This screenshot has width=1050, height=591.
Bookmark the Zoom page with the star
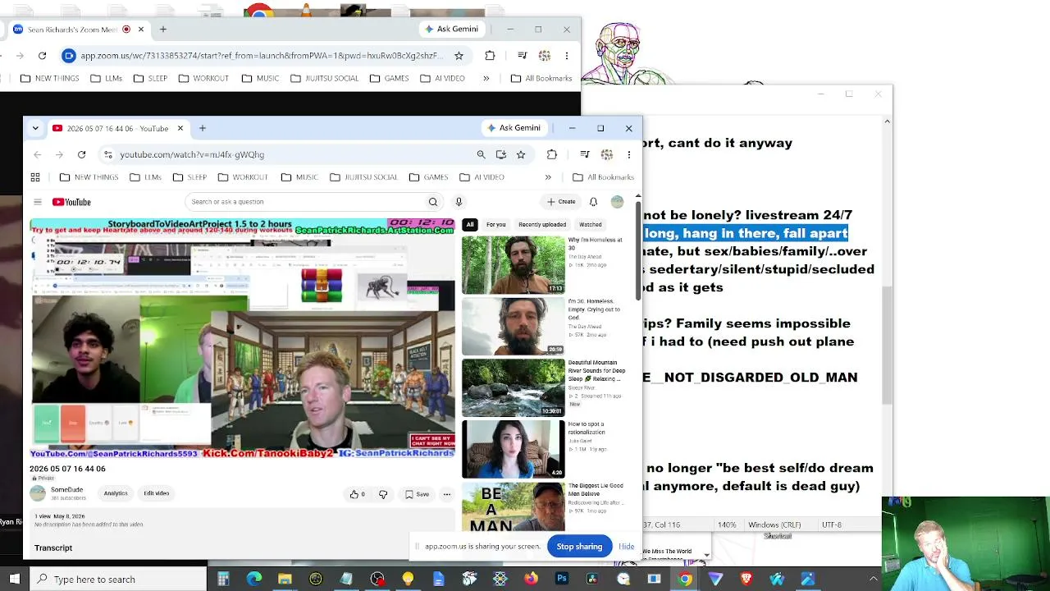(x=459, y=56)
